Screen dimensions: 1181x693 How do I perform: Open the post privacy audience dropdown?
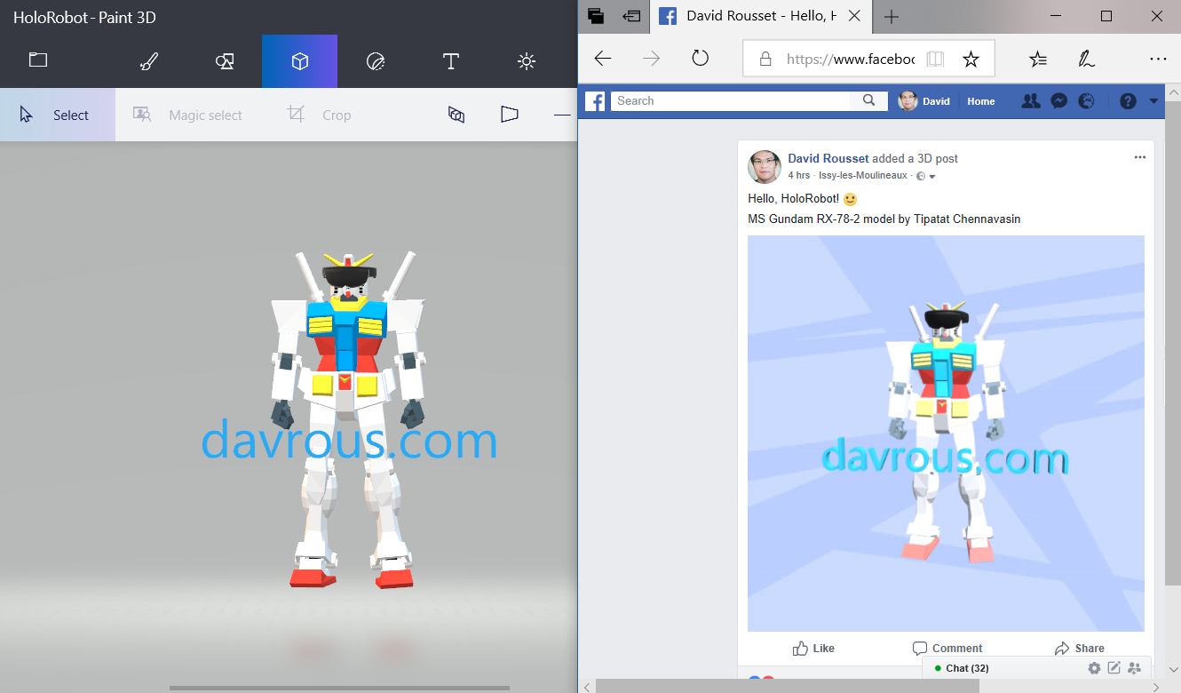[926, 176]
